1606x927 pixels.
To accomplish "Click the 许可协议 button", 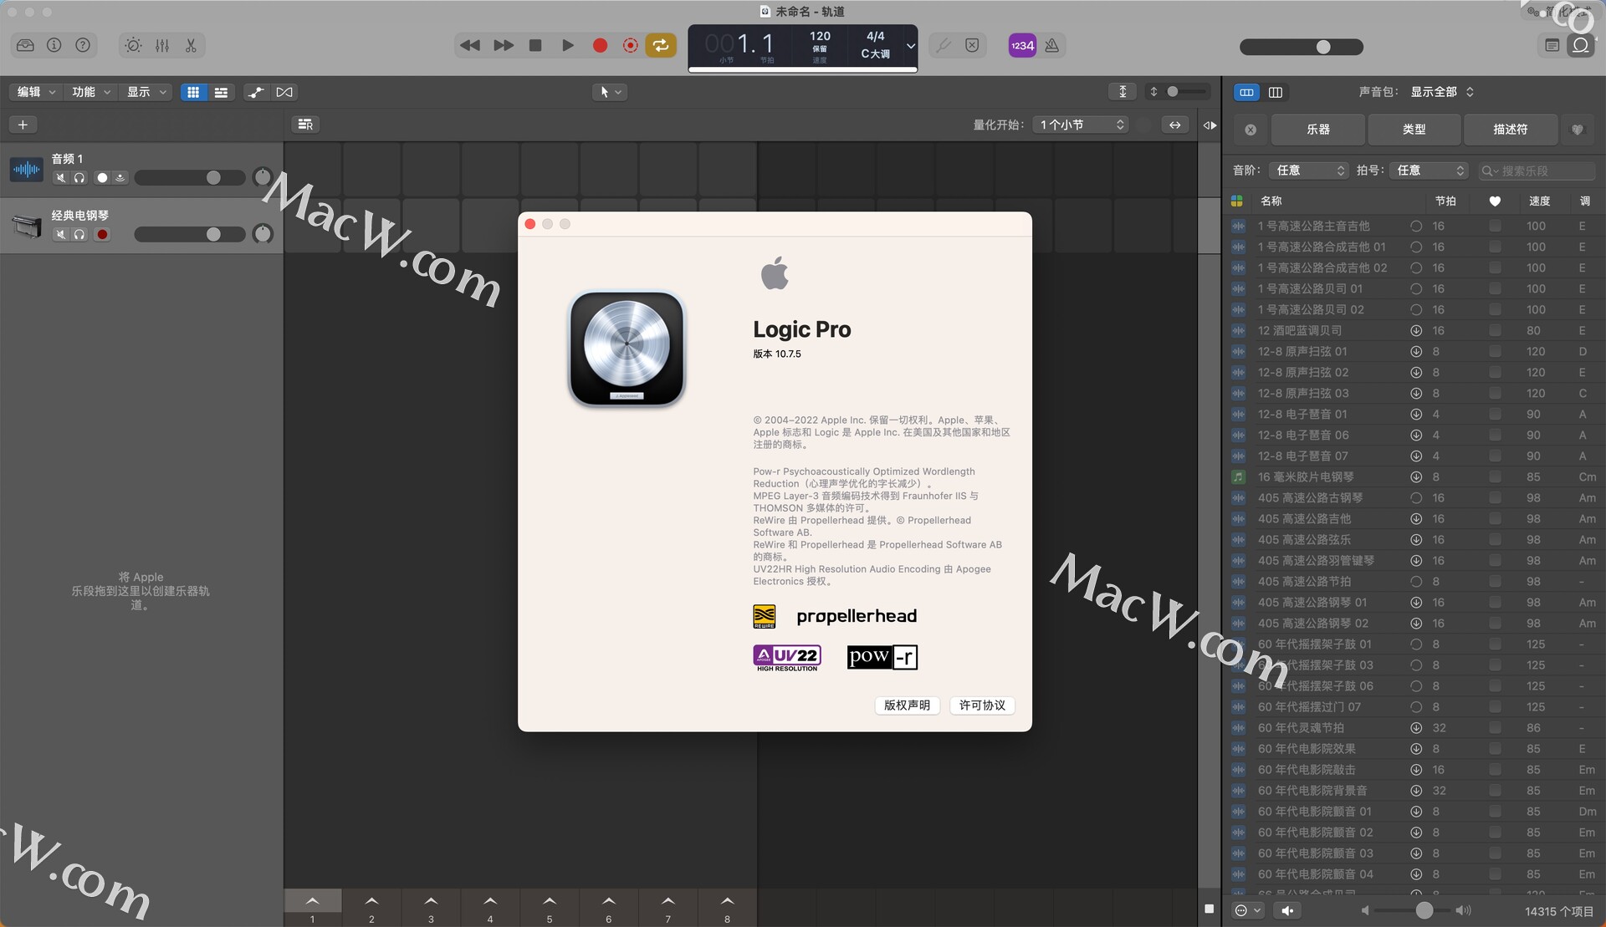I will (981, 705).
